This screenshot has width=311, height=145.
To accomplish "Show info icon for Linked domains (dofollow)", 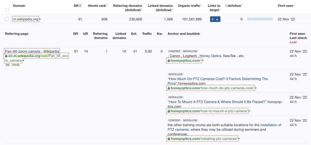I will pos(173,9).
